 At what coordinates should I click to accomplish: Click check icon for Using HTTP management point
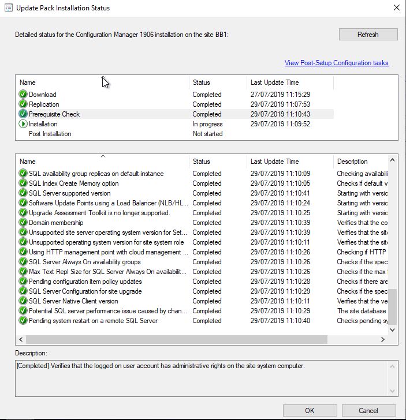click(x=23, y=252)
